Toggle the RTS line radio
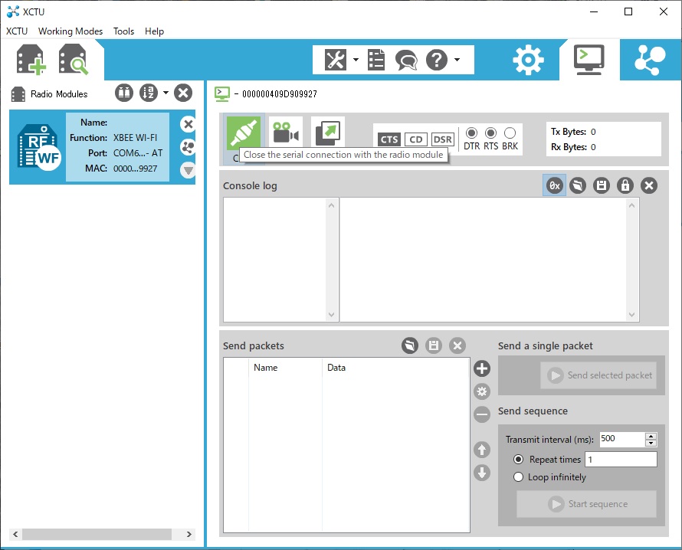682x550 pixels. [491, 133]
